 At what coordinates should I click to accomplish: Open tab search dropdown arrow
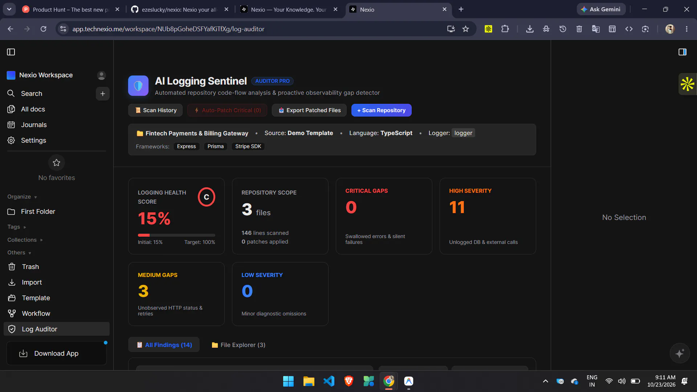(9, 9)
